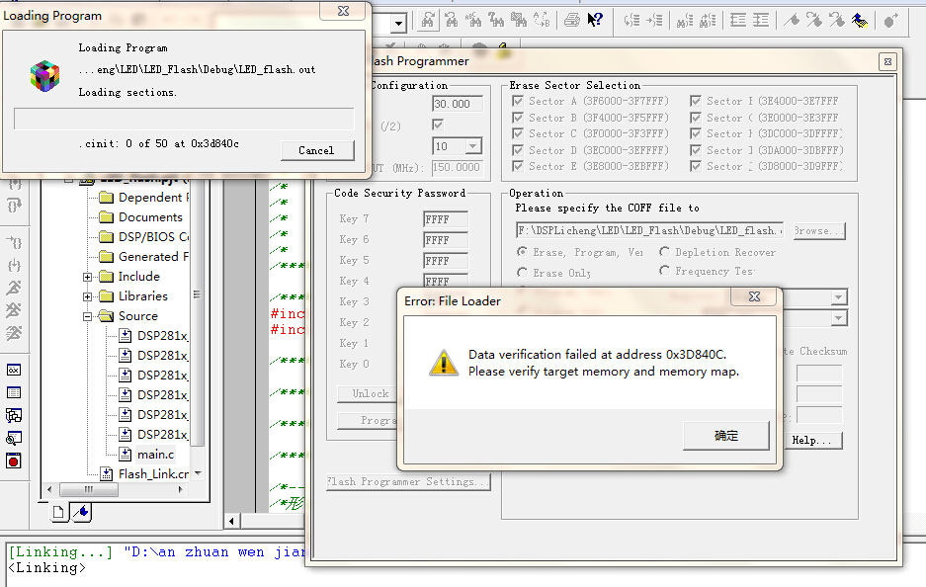Toggle Sector C (3F0000-3F3FFF) checkbox

pyautogui.click(x=518, y=133)
